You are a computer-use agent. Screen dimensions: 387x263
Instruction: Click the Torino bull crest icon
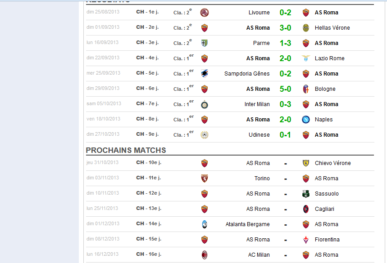pyautogui.click(x=205, y=178)
